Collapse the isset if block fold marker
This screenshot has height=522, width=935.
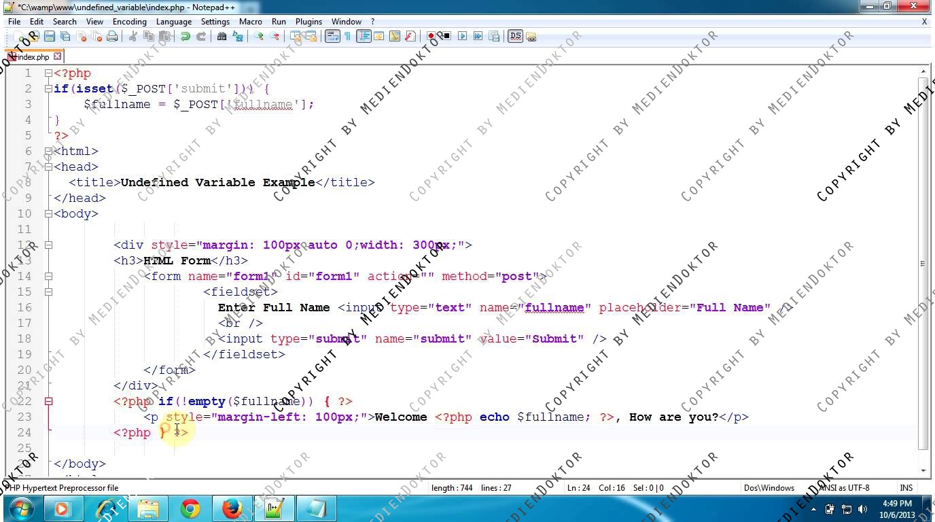pyautogui.click(x=48, y=88)
